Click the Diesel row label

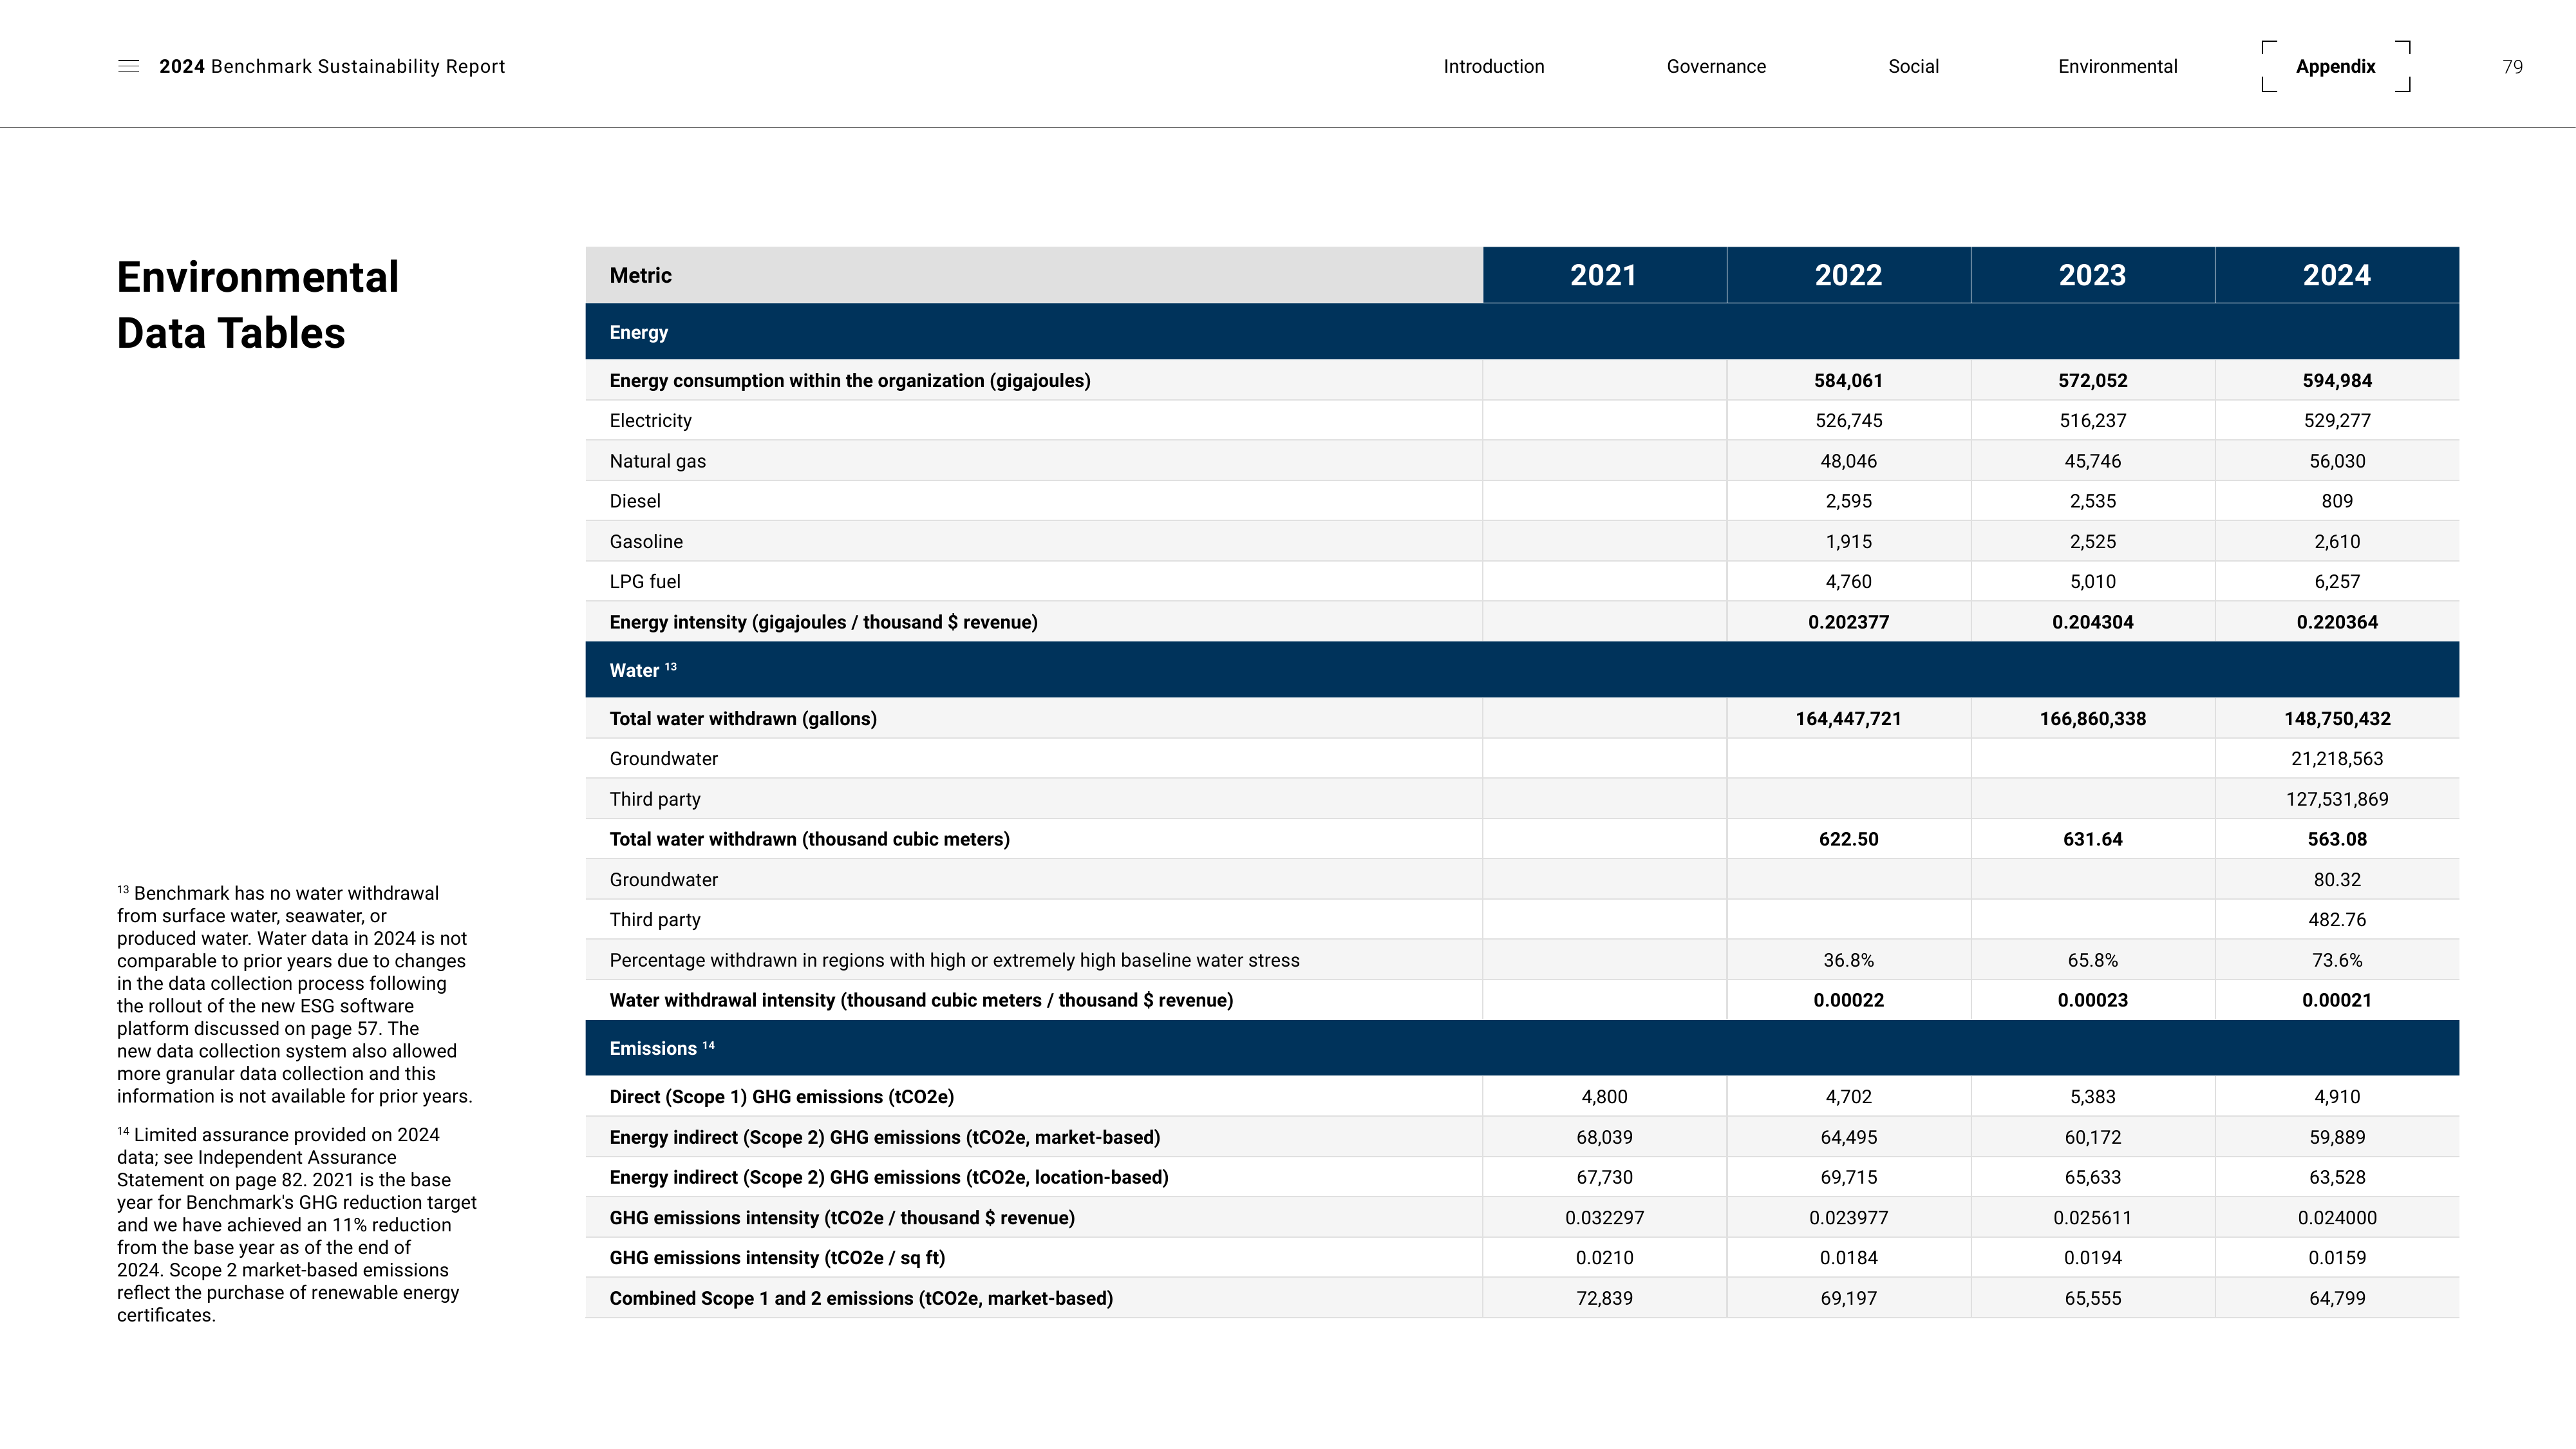click(635, 501)
